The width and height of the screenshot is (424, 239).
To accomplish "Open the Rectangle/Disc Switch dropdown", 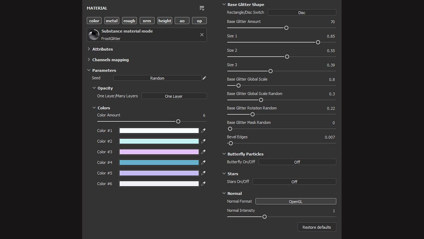I will click(x=302, y=12).
